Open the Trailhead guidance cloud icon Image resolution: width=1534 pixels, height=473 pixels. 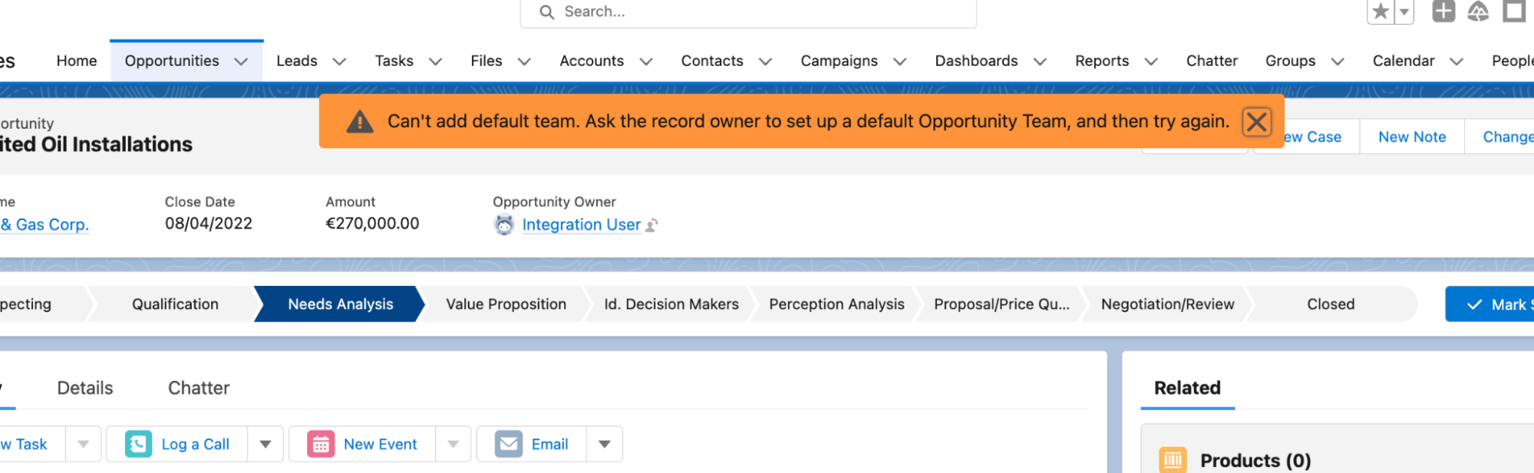pyautogui.click(x=1478, y=11)
